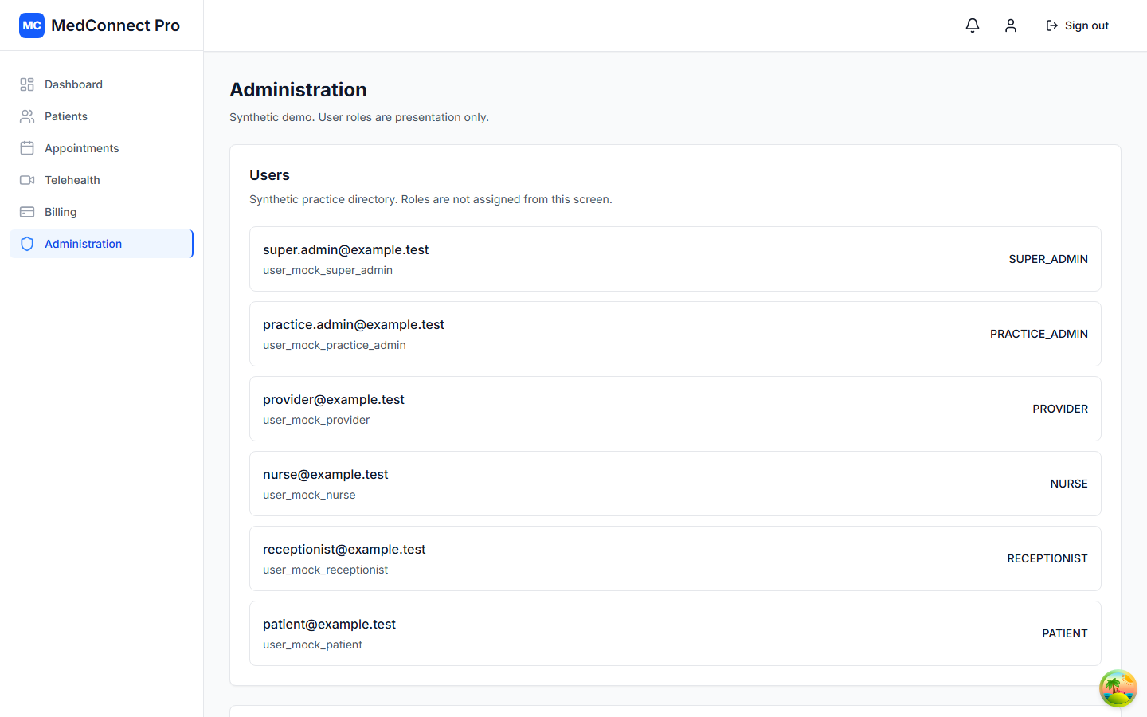Image resolution: width=1147 pixels, height=717 pixels.
Task: Click user_mock_super_admin ID text
Action: (x=327, y=270)
